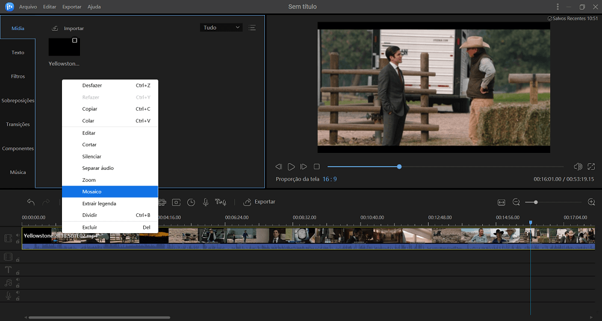
Task: Click the Exportar button in timeline toolbar
Action: click(x=259, y=202)
